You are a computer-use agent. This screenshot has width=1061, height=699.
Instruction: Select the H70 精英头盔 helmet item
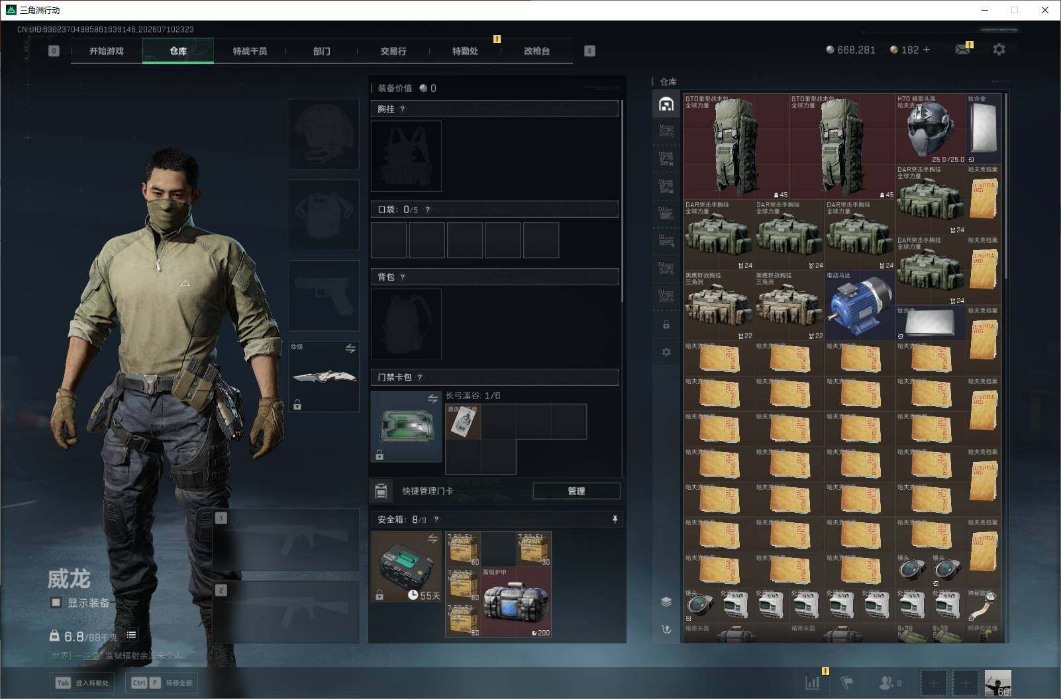click(931, 128)
